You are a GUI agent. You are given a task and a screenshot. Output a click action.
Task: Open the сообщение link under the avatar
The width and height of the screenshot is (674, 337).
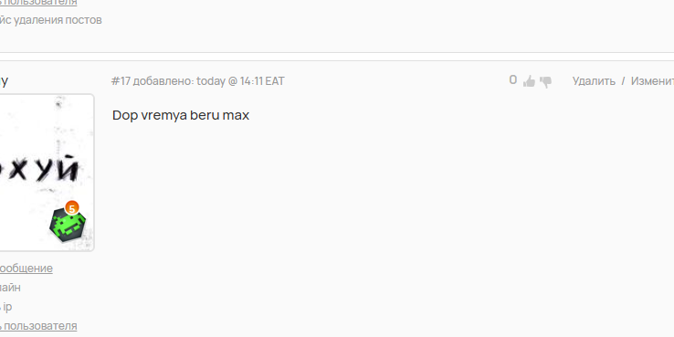point(26,269)
